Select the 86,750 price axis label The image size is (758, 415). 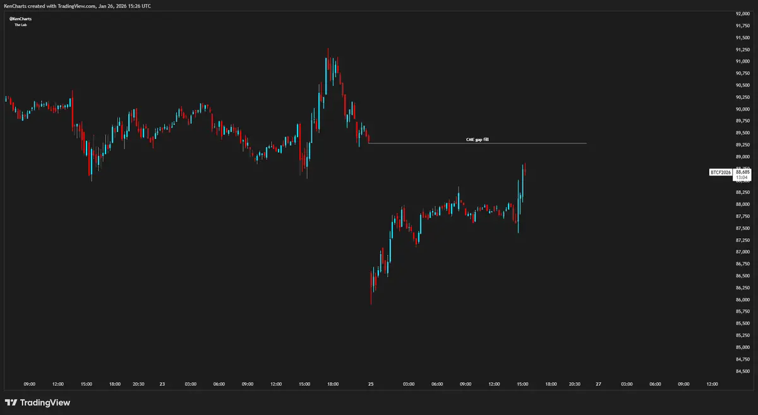tap(743, 264)
